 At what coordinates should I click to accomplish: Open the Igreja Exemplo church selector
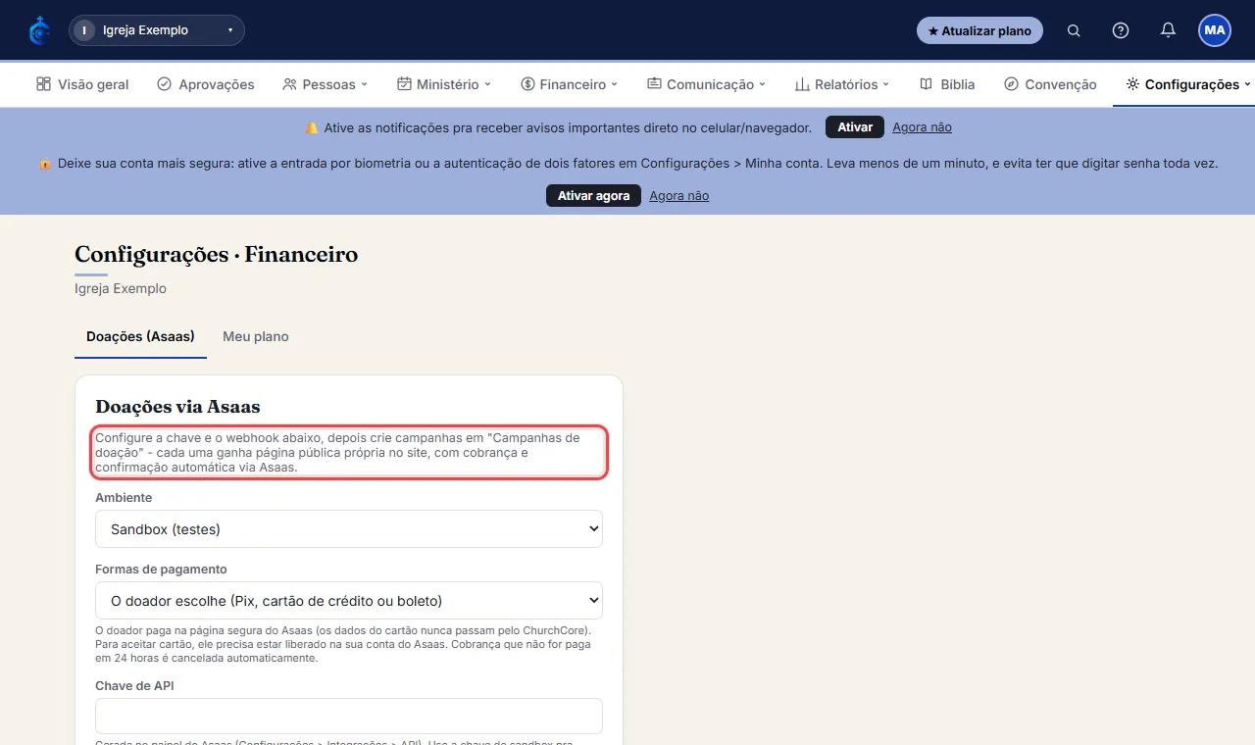(x=157, y=30)
